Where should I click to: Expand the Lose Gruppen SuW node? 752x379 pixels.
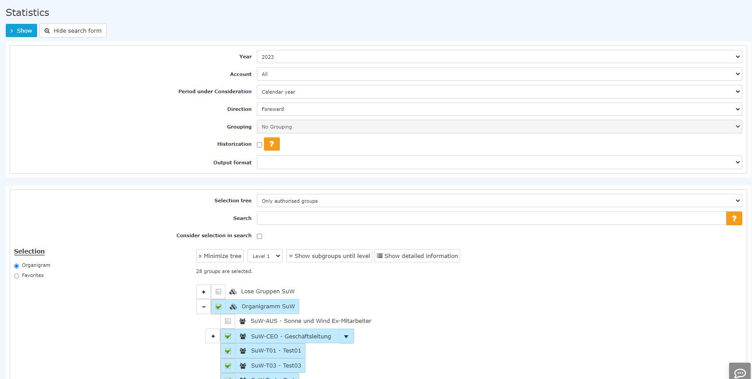pyautogui.click(x=203, y=292)
